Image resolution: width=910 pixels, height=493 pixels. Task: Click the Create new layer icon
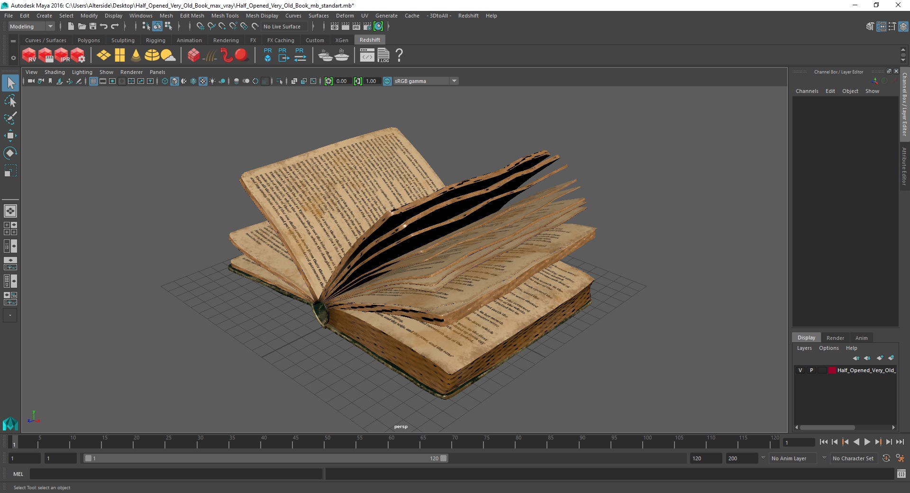[880, 358]
